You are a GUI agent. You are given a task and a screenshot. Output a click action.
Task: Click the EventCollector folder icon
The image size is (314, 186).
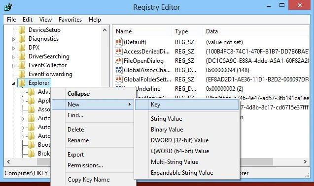tap(22, 65)
